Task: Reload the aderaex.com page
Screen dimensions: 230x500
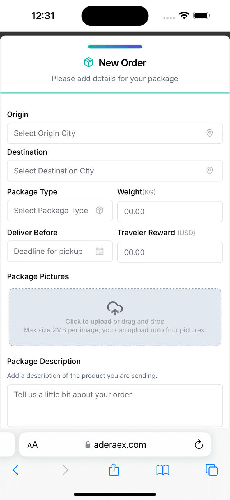Action: (x=199, y=444)
